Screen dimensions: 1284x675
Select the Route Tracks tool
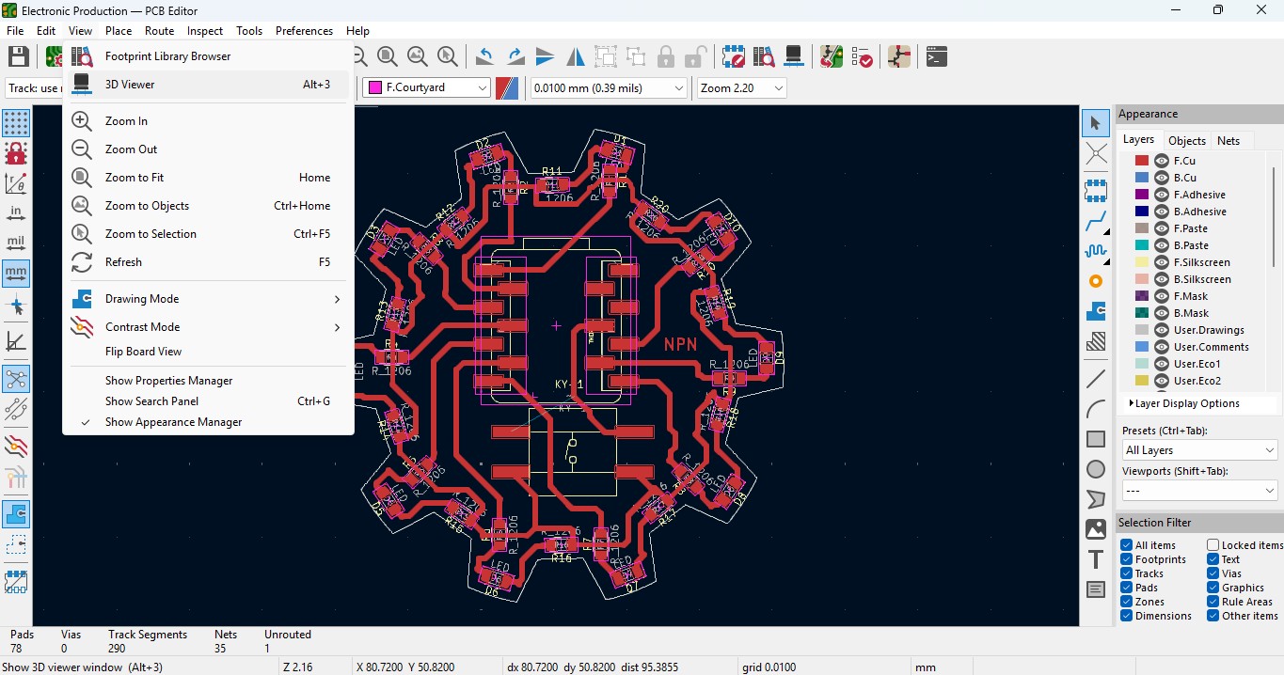[1096, 223]
